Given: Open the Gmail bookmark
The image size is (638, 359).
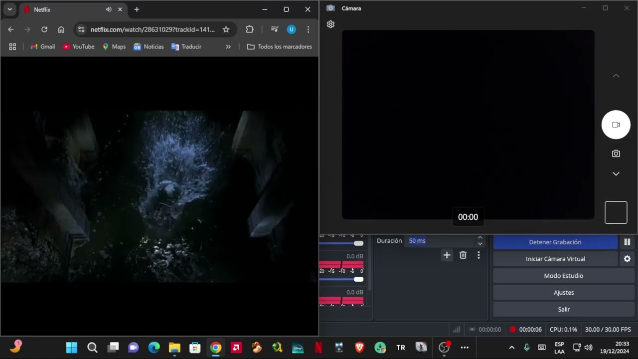Looking at the screenshot, I should [42, 46].
